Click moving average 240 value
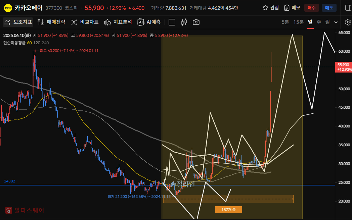The width and height of the screenshot is (352, 220). 45,43
